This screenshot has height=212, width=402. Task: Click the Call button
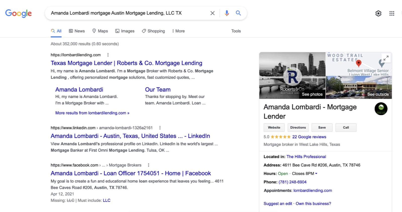(346, 127)
